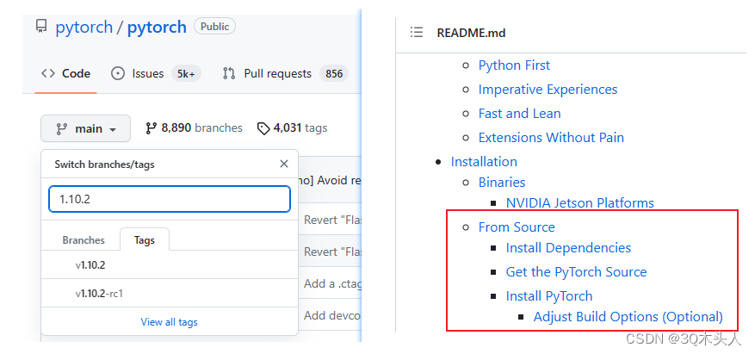Open the pytorch owner link
Viewport: 755px width, 354px height.
(84, 27)
